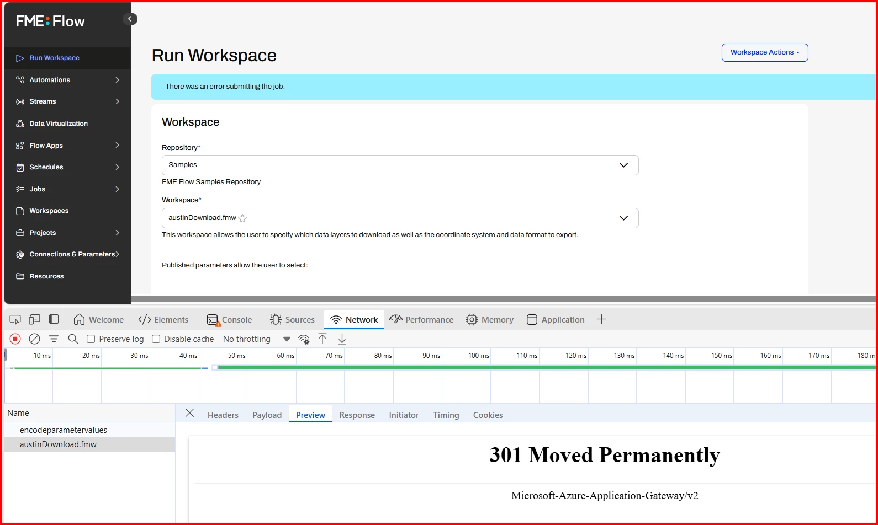Open the Repository Samples dropdown
This screenshot has width=878, height=525.
click(400, 165)
